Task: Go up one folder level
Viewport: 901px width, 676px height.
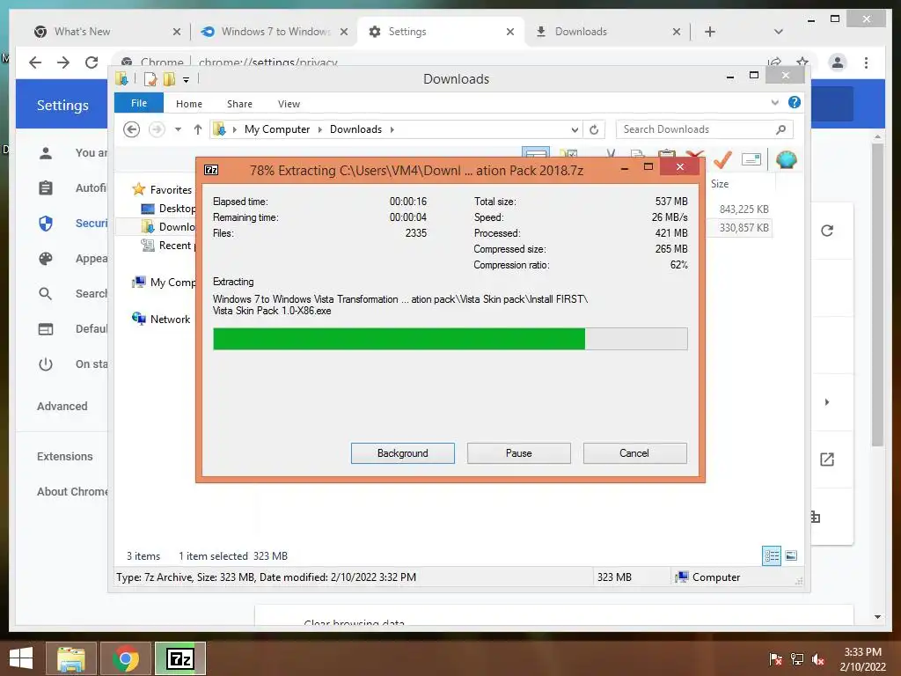Action: point(198,129)
